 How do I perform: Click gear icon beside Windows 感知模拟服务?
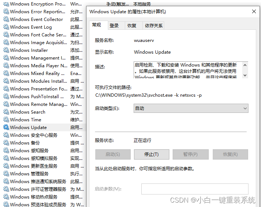6,158
